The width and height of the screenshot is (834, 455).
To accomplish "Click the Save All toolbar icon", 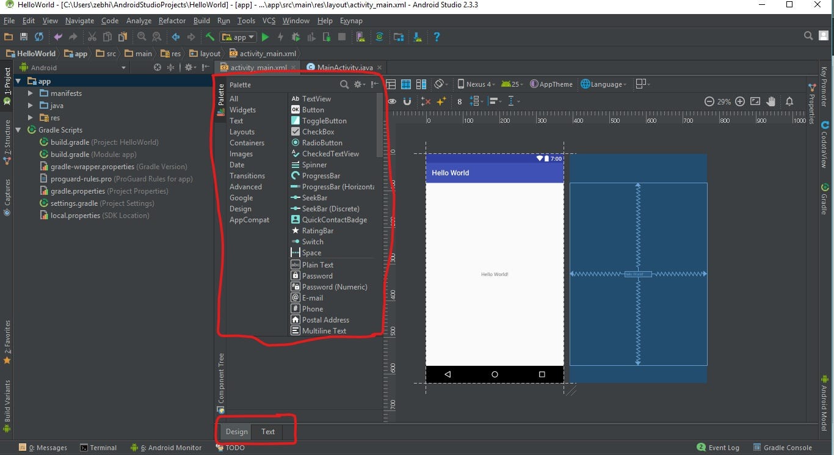I will click(x=24, y=37).
